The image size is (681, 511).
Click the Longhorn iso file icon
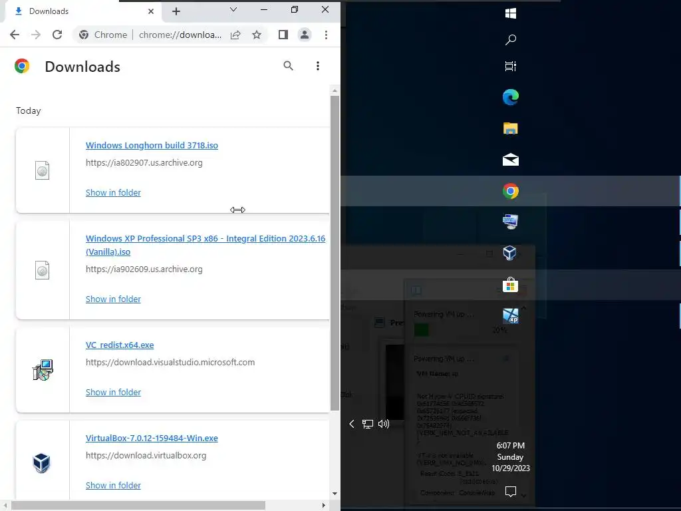[x=42, y=170]
